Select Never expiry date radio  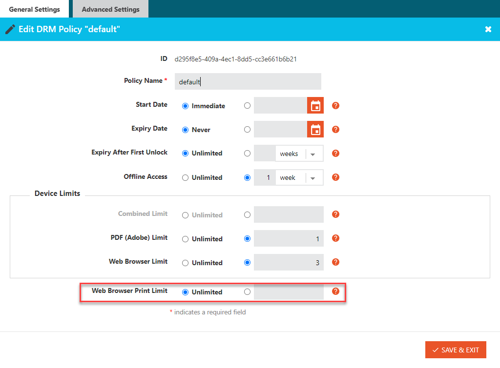[185, 130]
